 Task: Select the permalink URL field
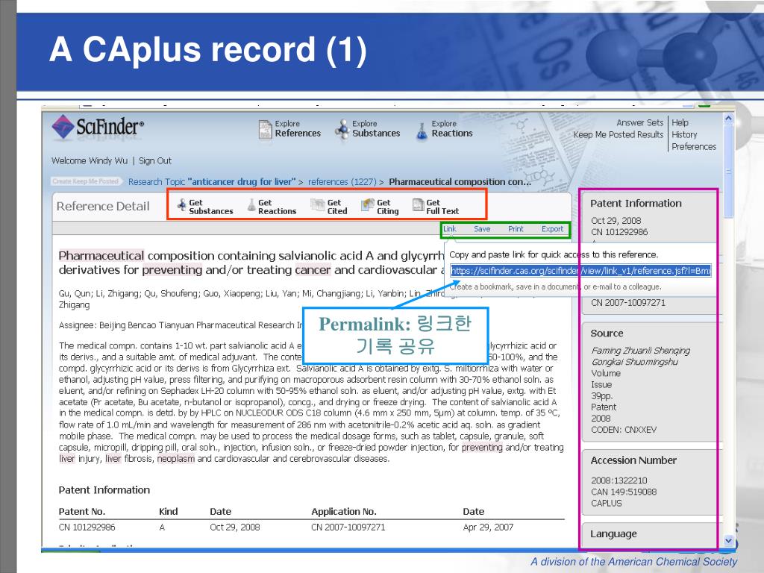(x=580, y=270)
